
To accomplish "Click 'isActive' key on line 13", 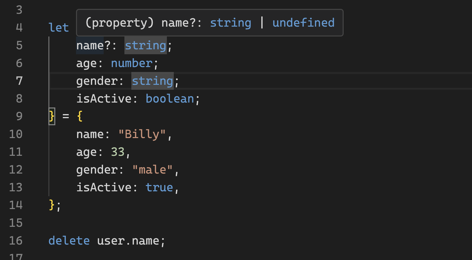I will click(x=104, y=187).
